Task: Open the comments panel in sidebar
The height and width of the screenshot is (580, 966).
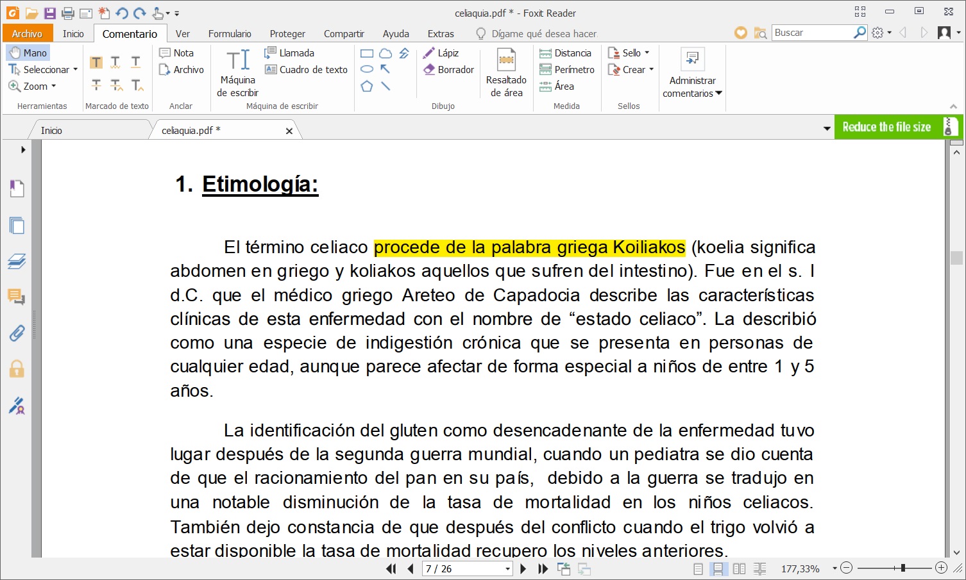Action: point(17,297)
